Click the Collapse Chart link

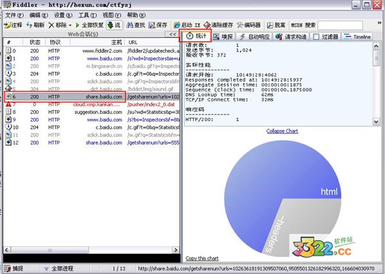point(282,131)
